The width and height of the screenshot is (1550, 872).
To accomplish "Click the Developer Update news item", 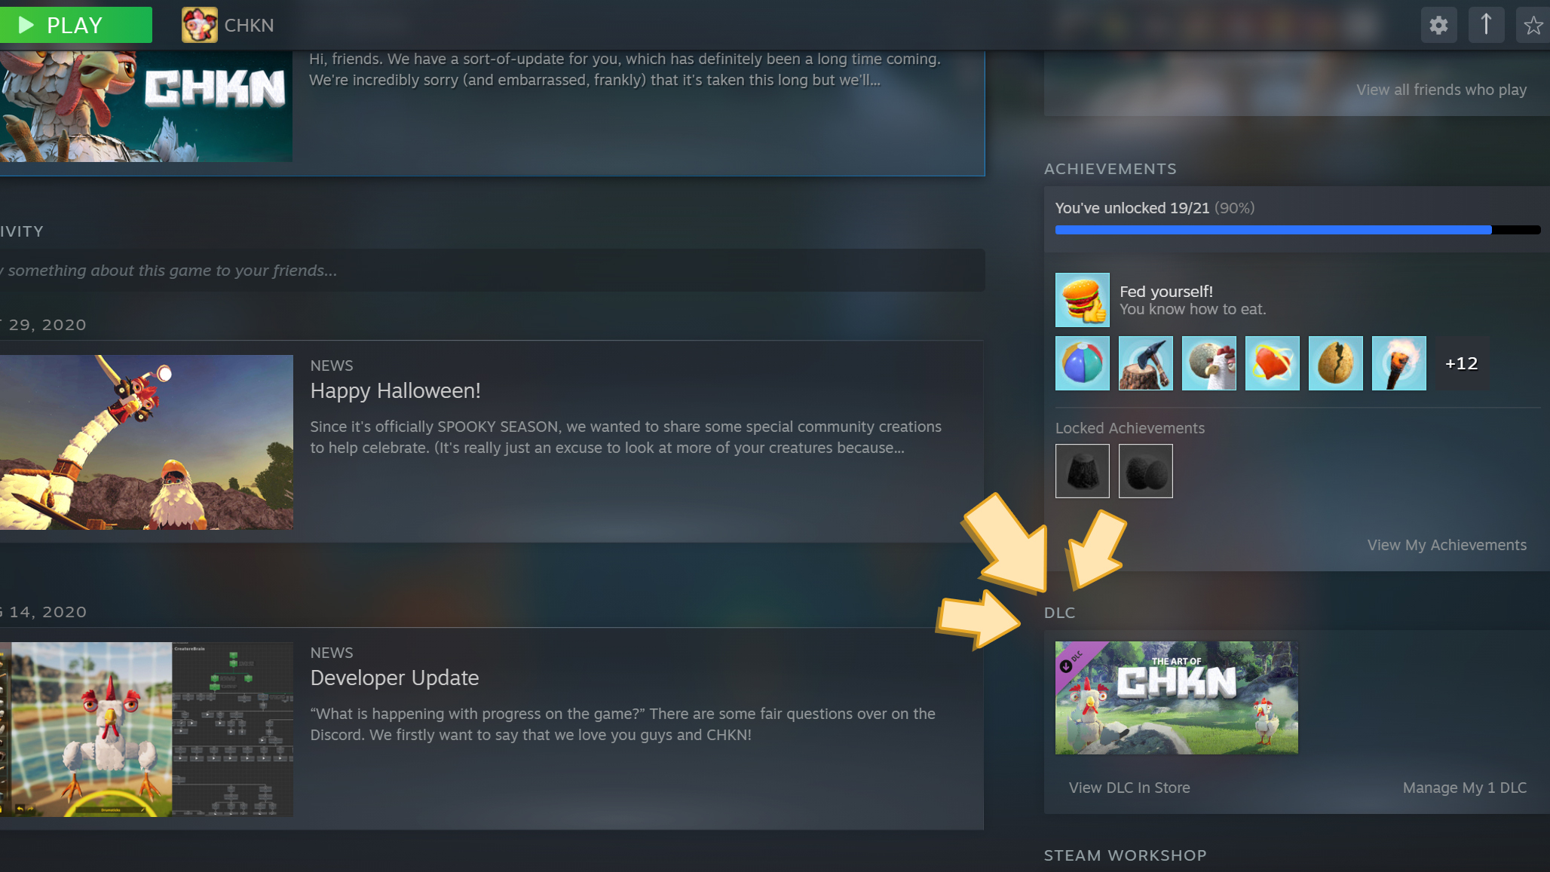I will [395, 677].
